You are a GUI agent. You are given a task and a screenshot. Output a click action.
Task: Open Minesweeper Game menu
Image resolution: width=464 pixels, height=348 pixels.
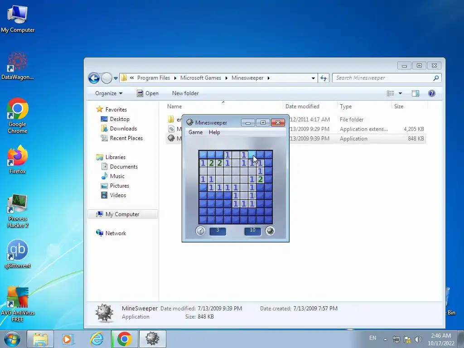point(196,132)
